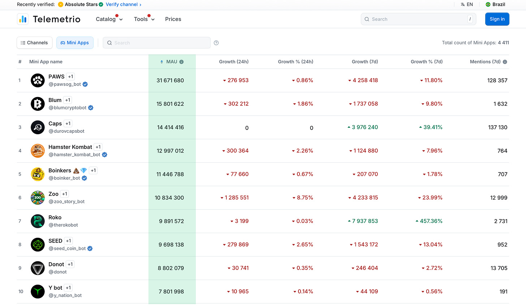
Task: Open the Brazil country selector
Action: pos(495,4)
